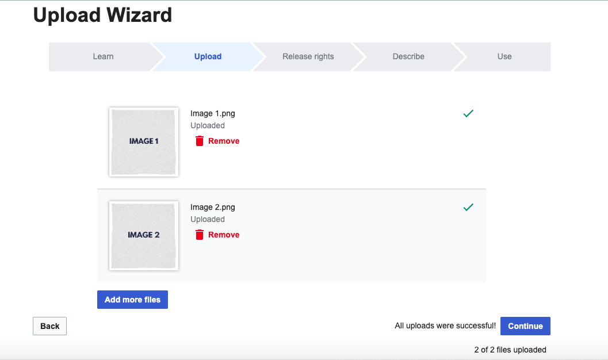Click the IMAGE 1 thumbnail

pos(144,141)
